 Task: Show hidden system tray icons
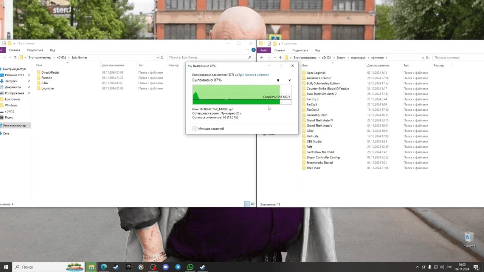[417, 267]
